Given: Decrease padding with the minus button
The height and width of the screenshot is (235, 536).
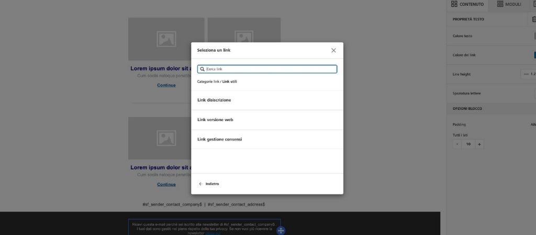Looking at the screenshot, I should click(x=457, y=144).
